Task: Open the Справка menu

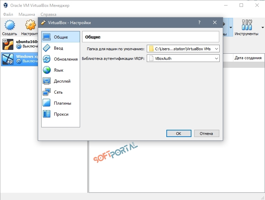Action: [x=48, y=14]
